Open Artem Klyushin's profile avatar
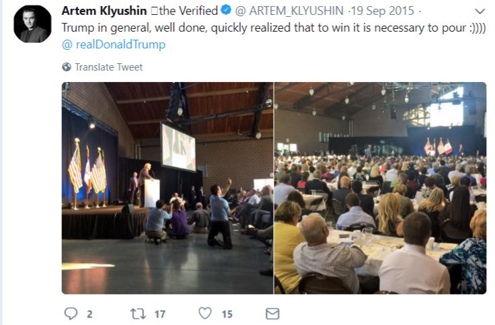Image resolution: width=495 pixels, height=325 pixels. [32, 24]
